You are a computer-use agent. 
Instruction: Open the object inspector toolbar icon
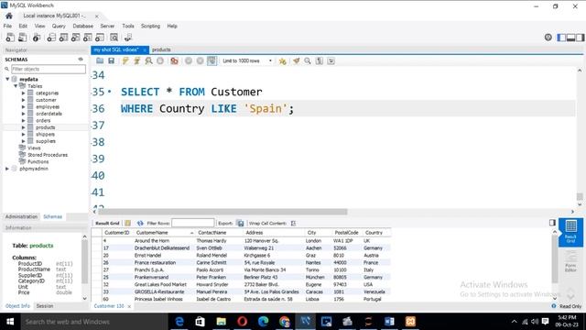37,38
